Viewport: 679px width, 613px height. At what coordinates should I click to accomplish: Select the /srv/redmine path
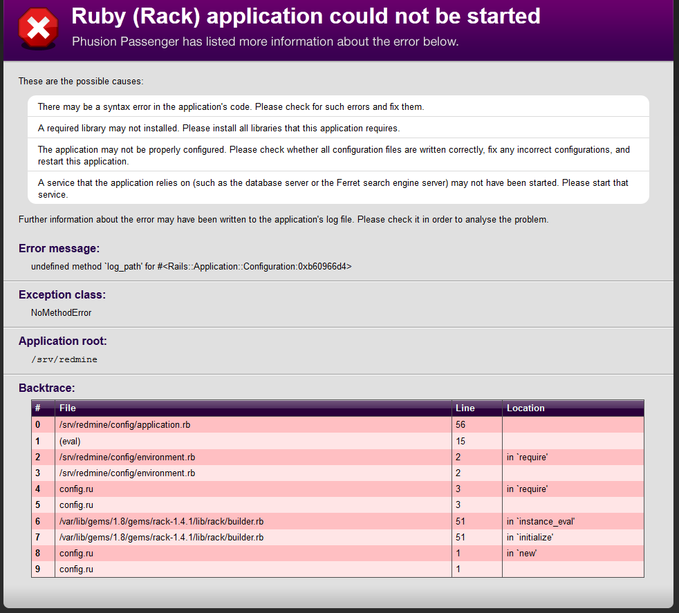[64, 359]
